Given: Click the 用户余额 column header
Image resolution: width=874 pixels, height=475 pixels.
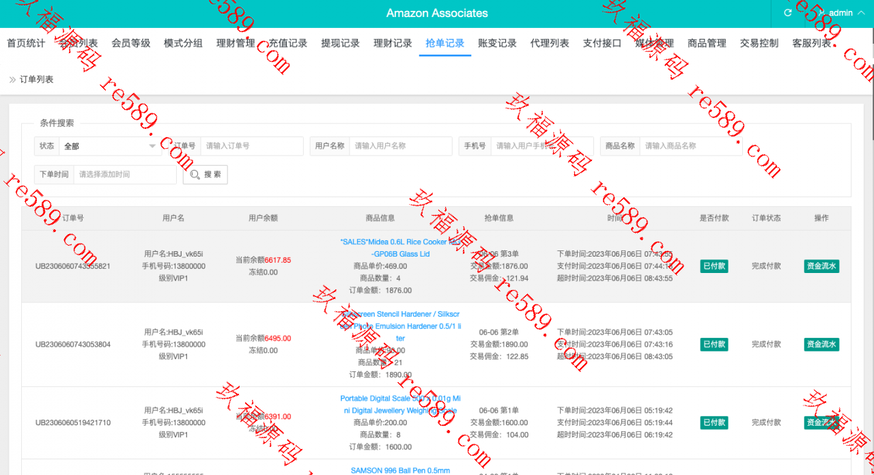Looking at the screenshot, I should pyautogui.click(x=263, y=218).
